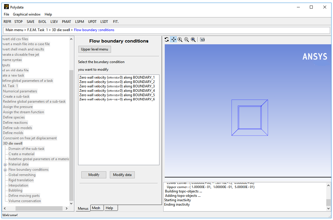333x220 pixels.
Task: Select the rotate view tool
Action: click(x=167, y=40)
